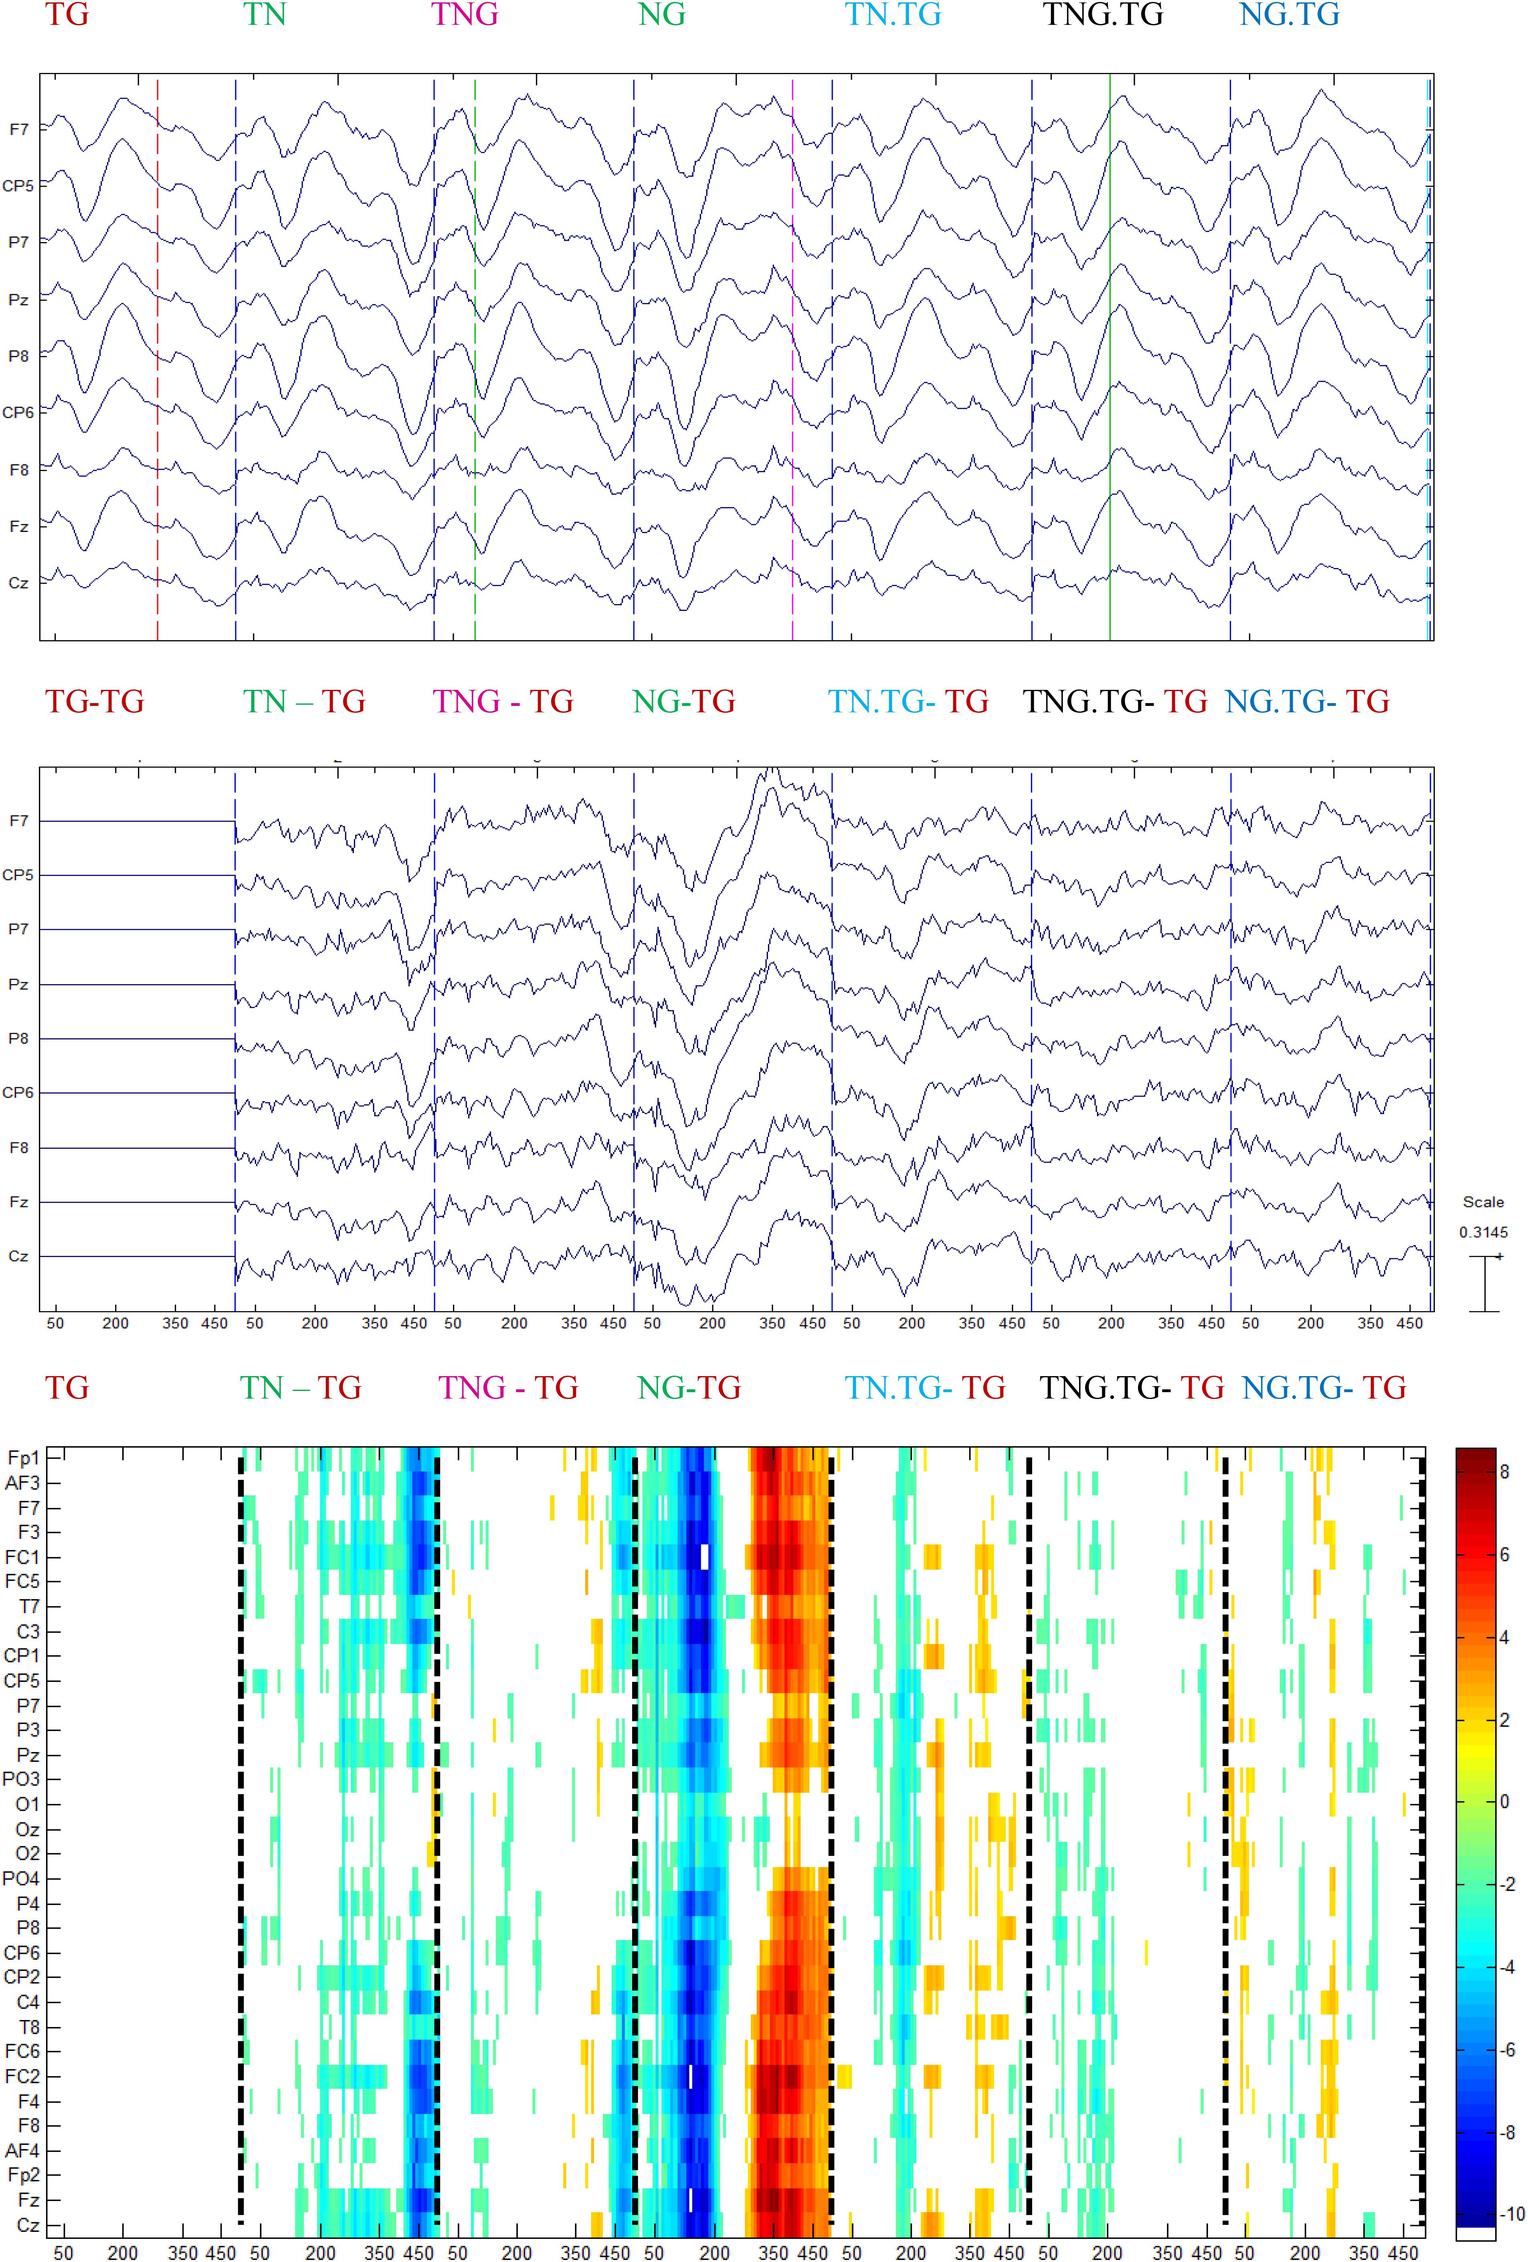
Task: Click the CP1 channel label
Action: 22,1656
